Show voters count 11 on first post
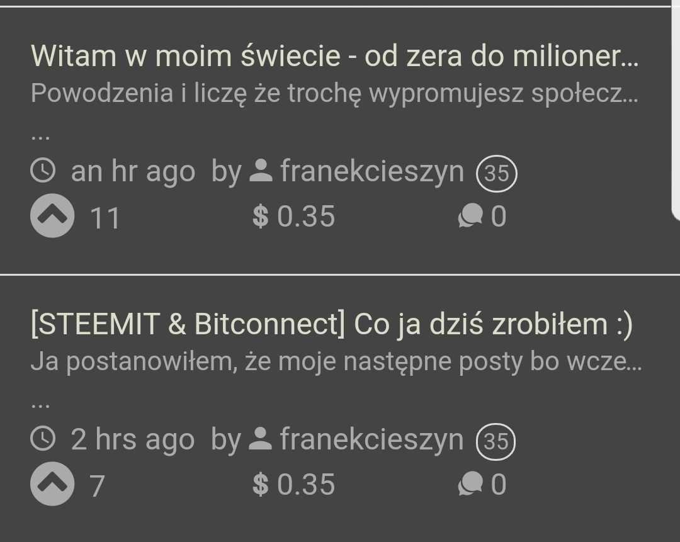The image size is (680, 542). (105, 218)
